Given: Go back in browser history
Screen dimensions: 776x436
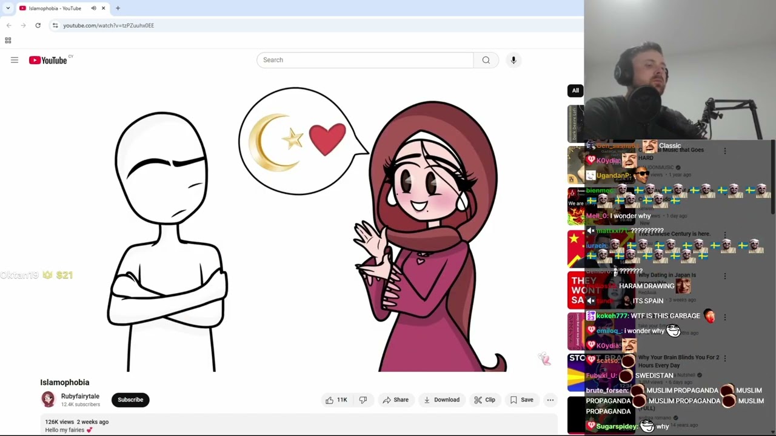Looking at the screenshot, I should point(8,25).
